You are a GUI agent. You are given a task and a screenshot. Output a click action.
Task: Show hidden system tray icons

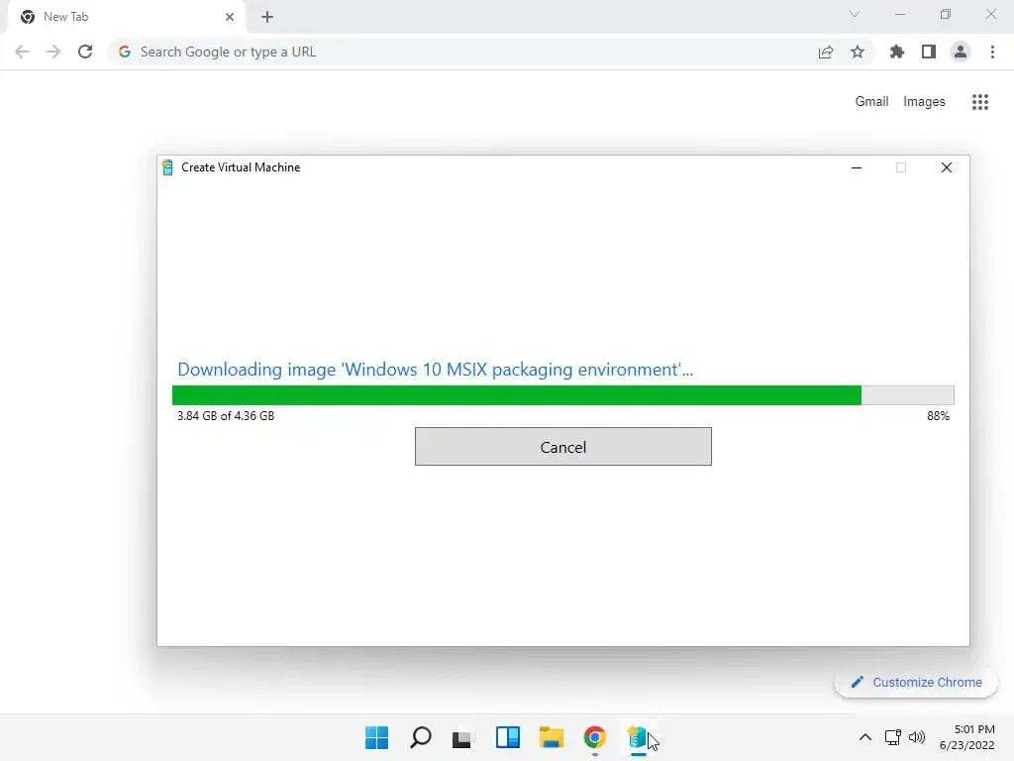[x=865, y=737]
